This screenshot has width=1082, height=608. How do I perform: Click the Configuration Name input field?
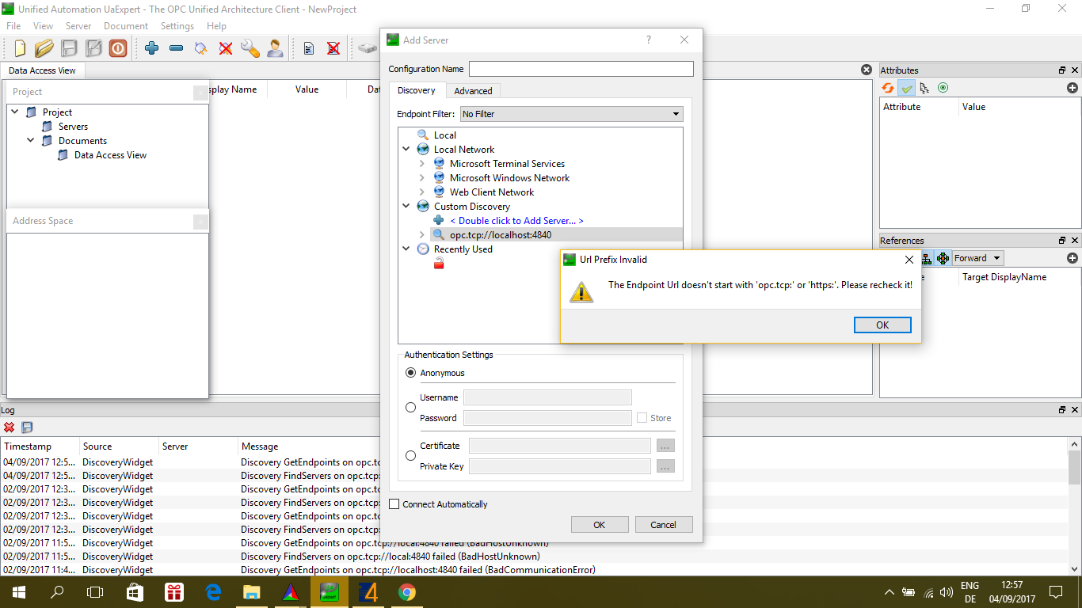coord(581,69)
